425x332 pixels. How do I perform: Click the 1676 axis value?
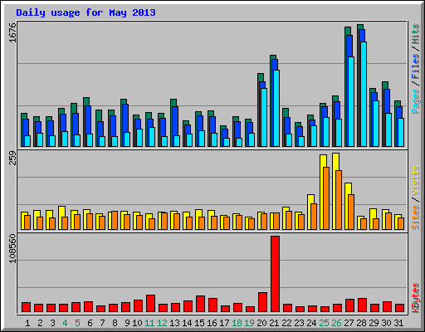tap(12, 32)
